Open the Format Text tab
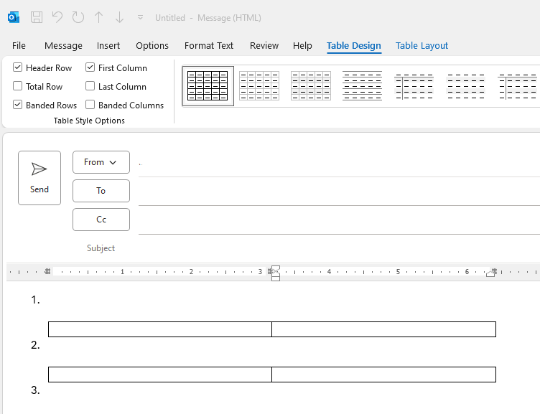540x414 pixels. [x=209, y=46]
